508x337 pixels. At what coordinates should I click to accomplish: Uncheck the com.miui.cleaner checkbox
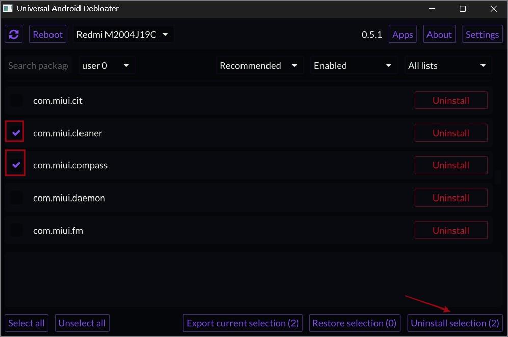(16, 133)
